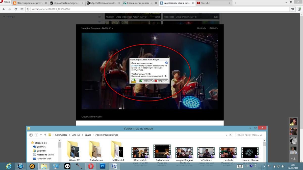Open Internet Explorer from the taskbar
The width and height of the screenshot is (303, 170).
[9, 166]
